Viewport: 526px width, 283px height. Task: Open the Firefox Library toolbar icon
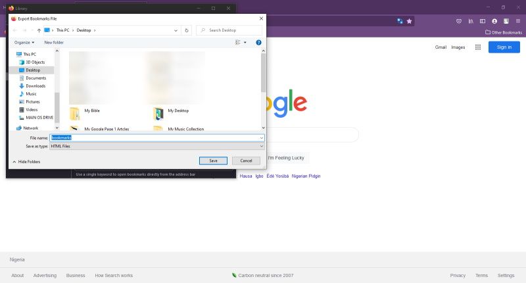coord(471,21)
